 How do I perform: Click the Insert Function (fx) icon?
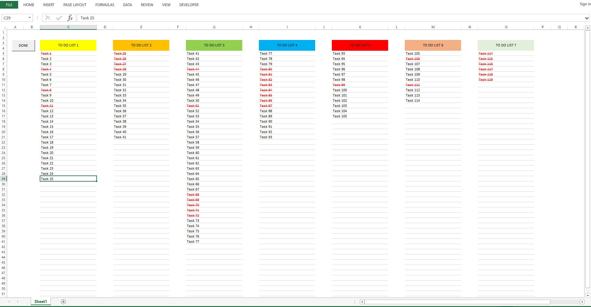(70, 18)
